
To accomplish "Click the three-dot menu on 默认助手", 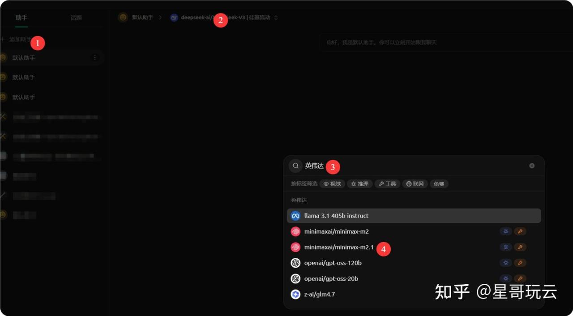I will (94, 58).
